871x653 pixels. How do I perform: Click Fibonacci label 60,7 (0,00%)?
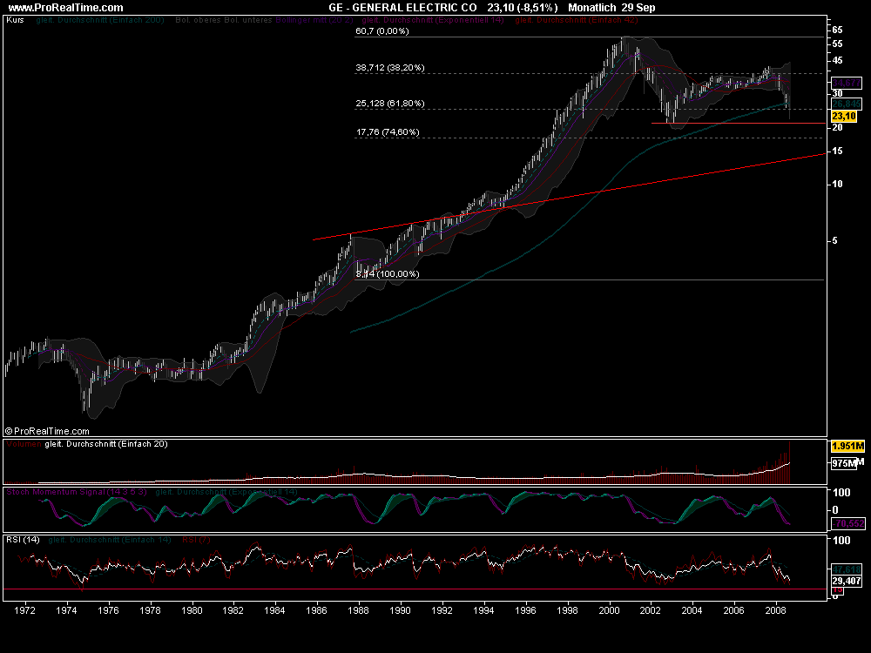coord(382,30)
